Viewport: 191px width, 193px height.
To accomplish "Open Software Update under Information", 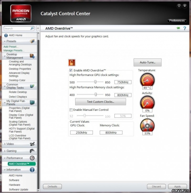I will click(19, 189).
